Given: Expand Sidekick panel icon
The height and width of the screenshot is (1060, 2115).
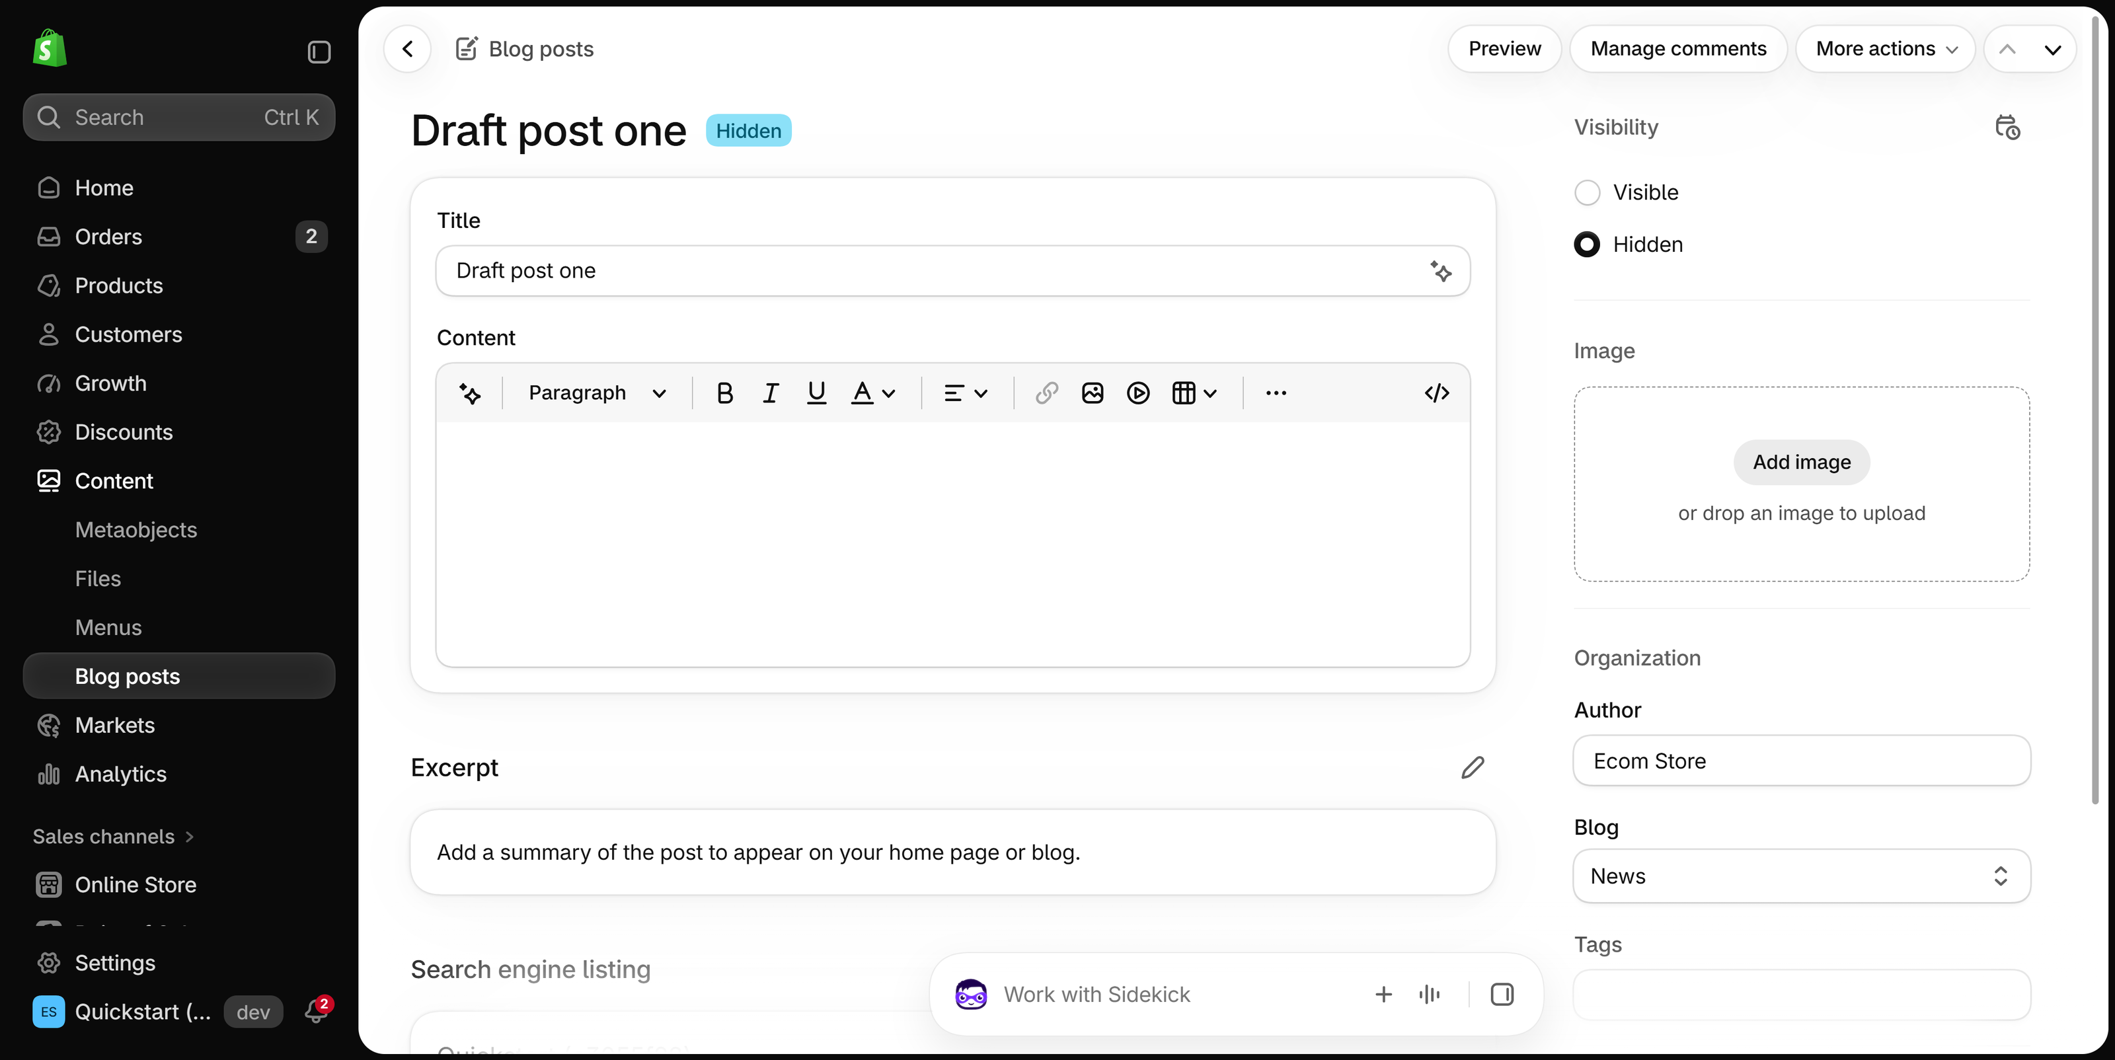Looking at the screenshot, I should [x=1502, y=995].
